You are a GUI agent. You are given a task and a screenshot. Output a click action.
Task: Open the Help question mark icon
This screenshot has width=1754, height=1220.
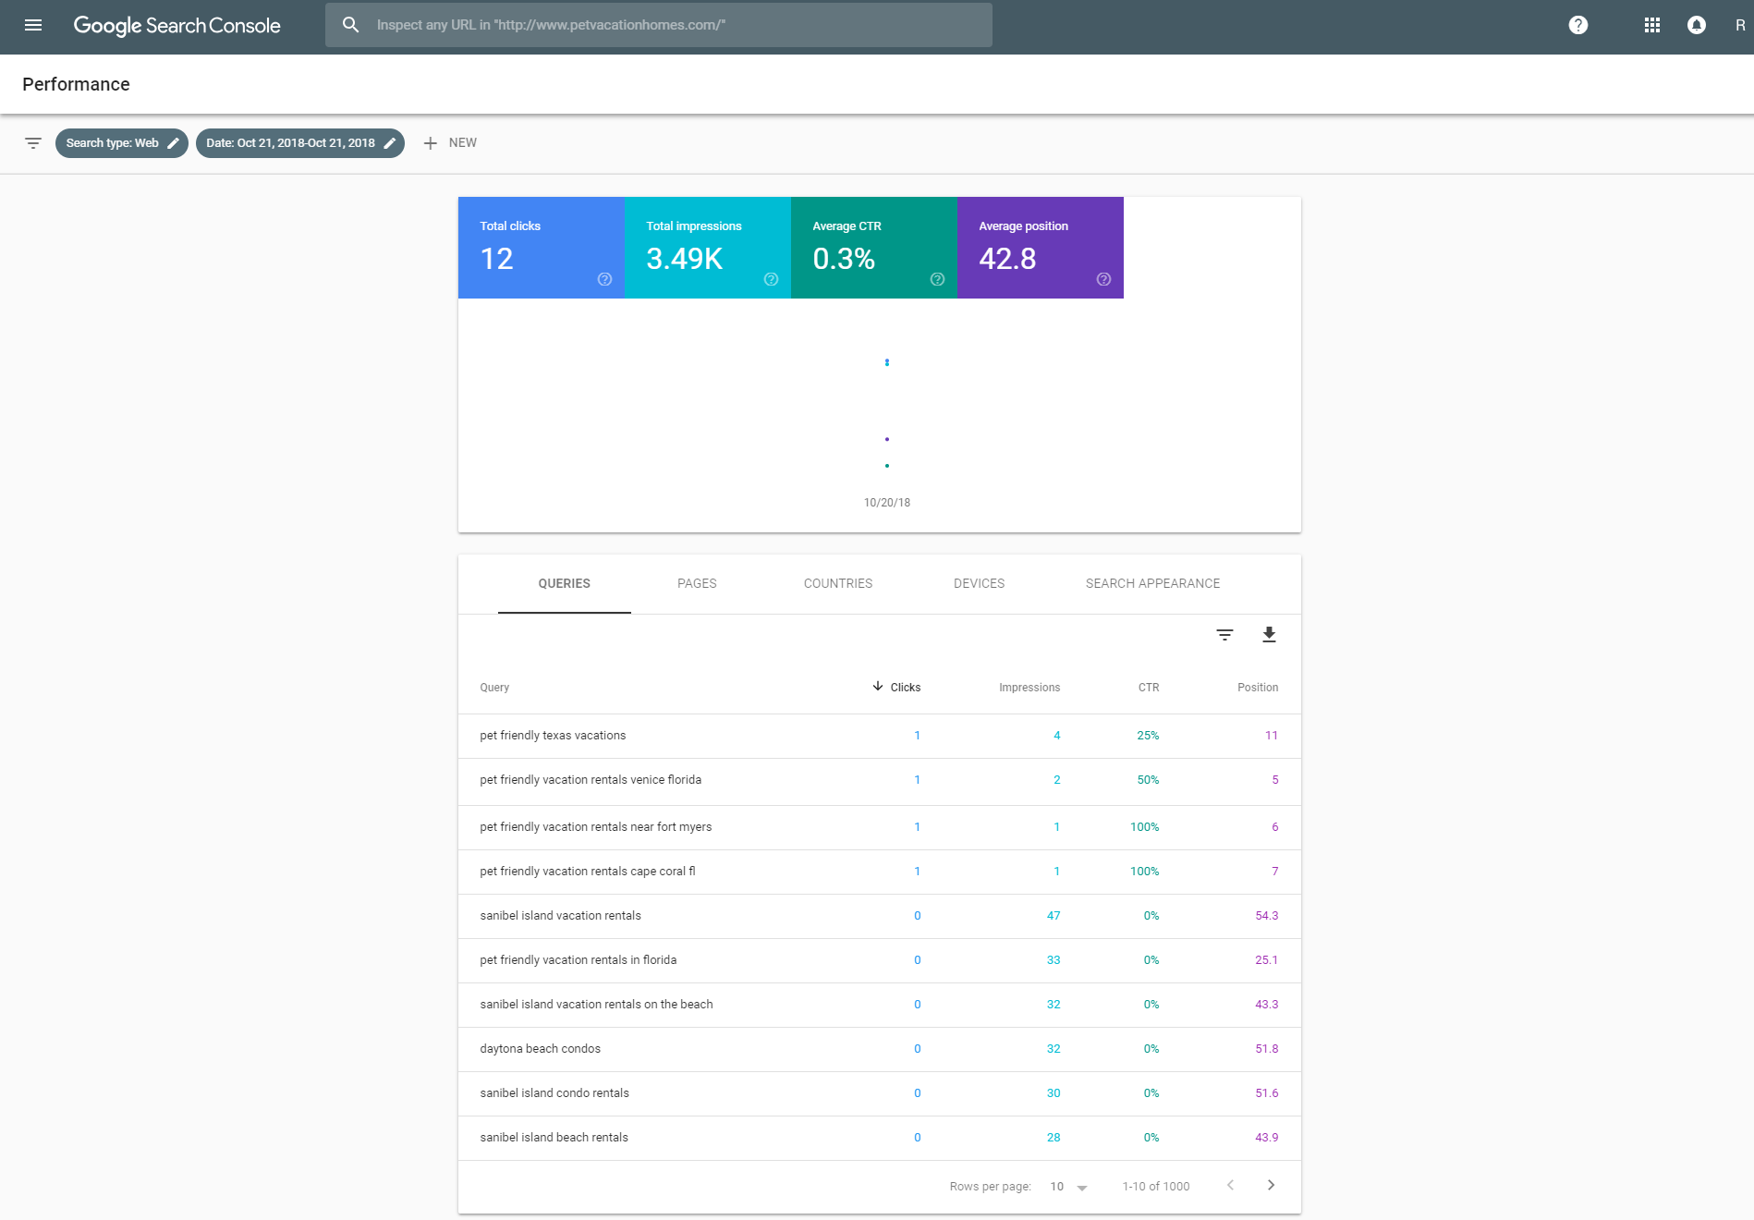[x=1578, y=25]
